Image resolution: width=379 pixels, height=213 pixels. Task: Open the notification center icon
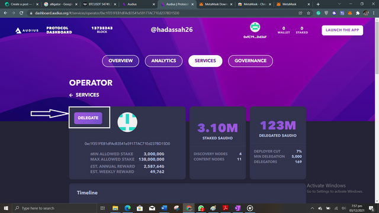point(371,208)
